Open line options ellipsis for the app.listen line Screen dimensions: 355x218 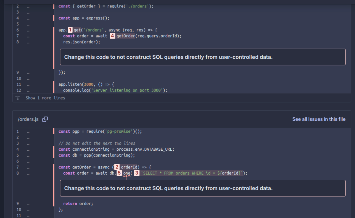coord(28,84)
